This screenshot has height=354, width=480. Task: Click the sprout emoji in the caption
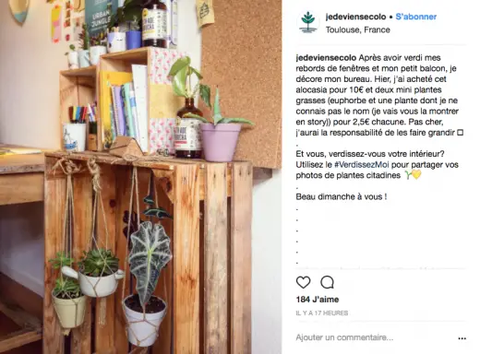click(x=408, y=175)
